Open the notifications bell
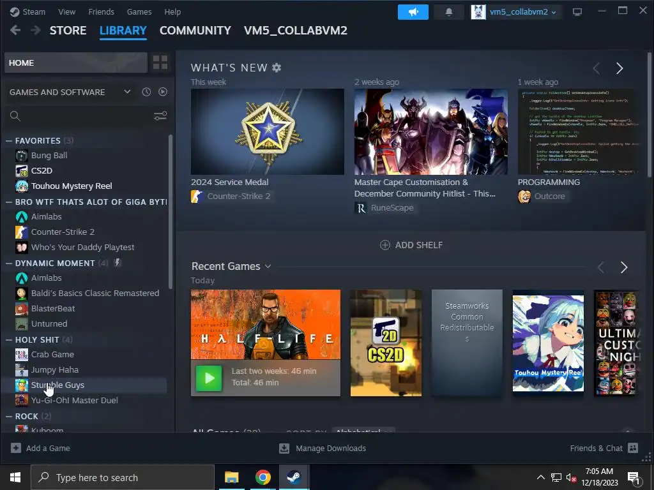 (449, 12)
